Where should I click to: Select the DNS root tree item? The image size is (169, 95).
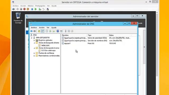pyautogui.click(x=35, y=35)
